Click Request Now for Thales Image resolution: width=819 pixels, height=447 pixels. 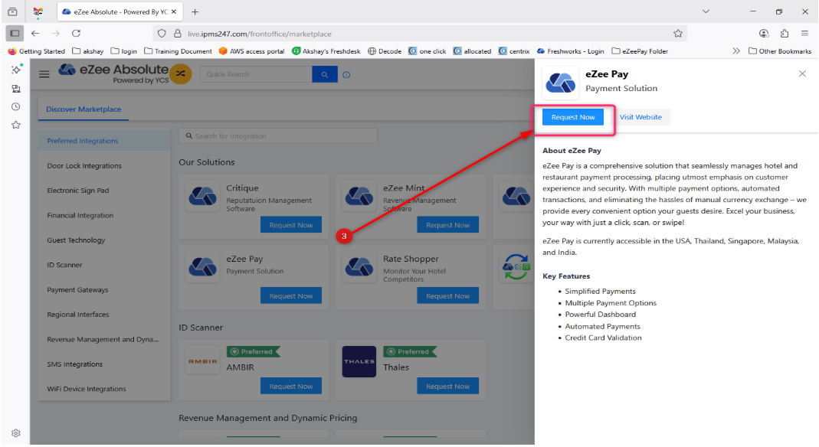(447, 386)
